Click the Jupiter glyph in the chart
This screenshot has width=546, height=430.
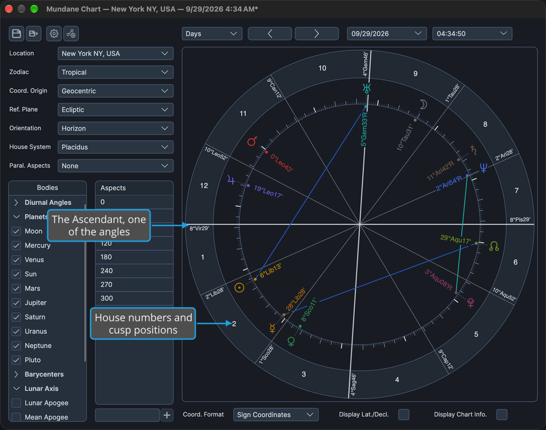(x=231, y=180)
